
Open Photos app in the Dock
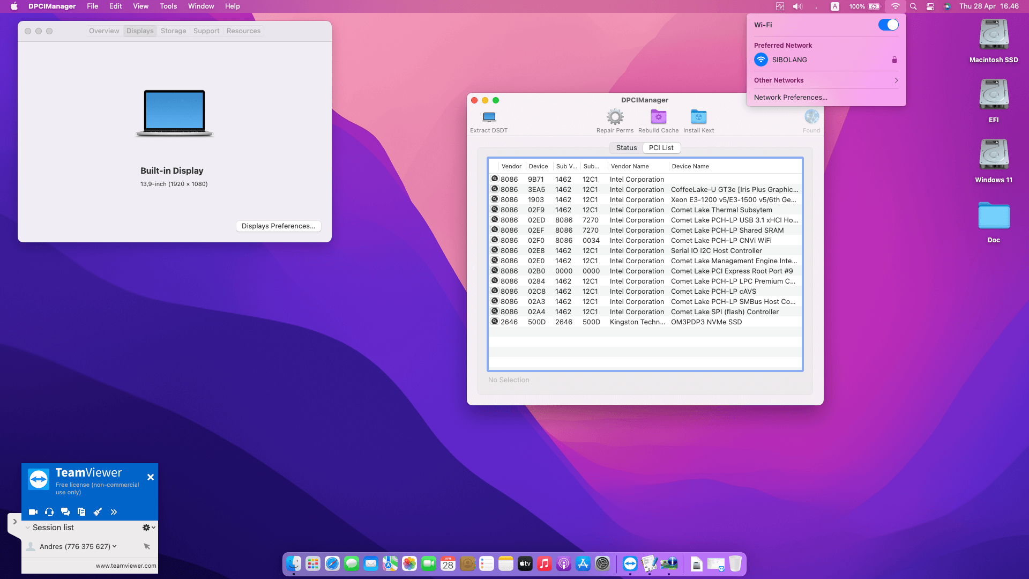(409, 563)
